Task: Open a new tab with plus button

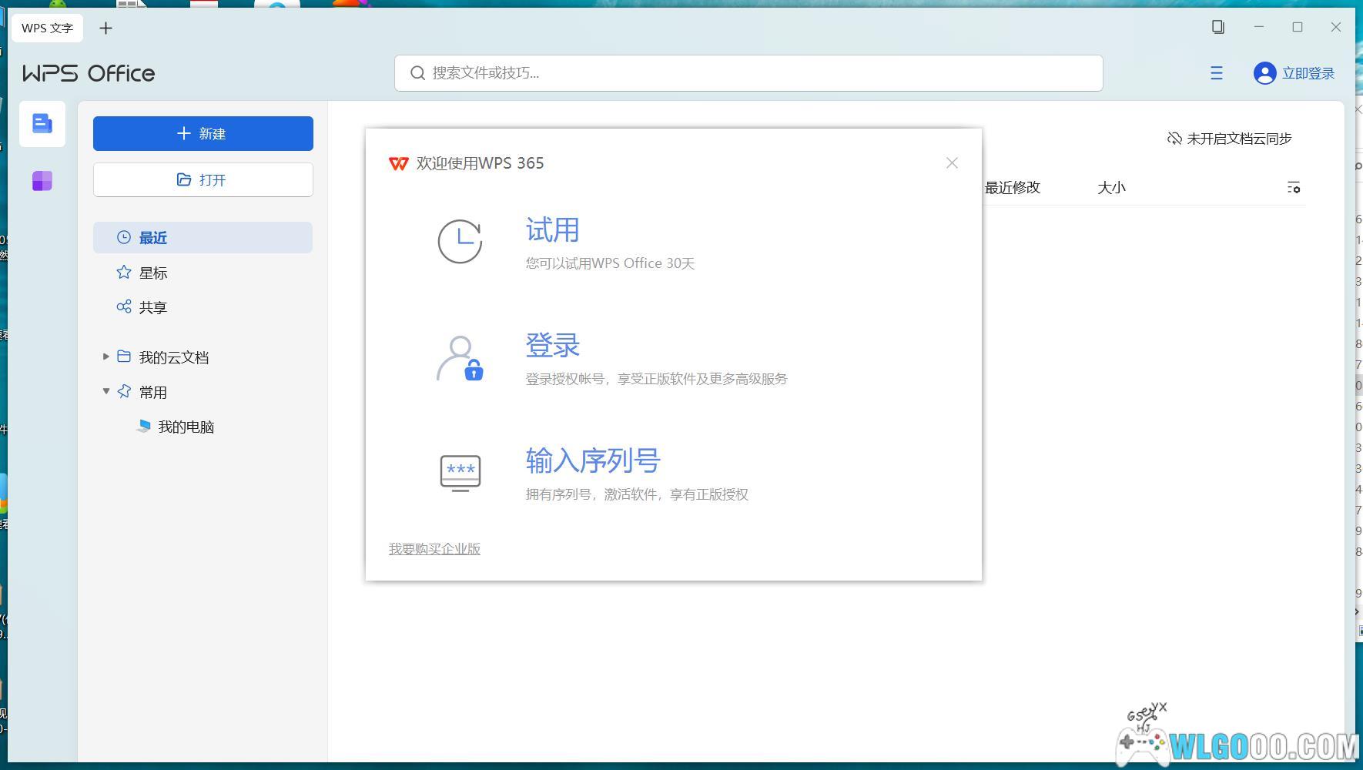Action: [106, 28]
